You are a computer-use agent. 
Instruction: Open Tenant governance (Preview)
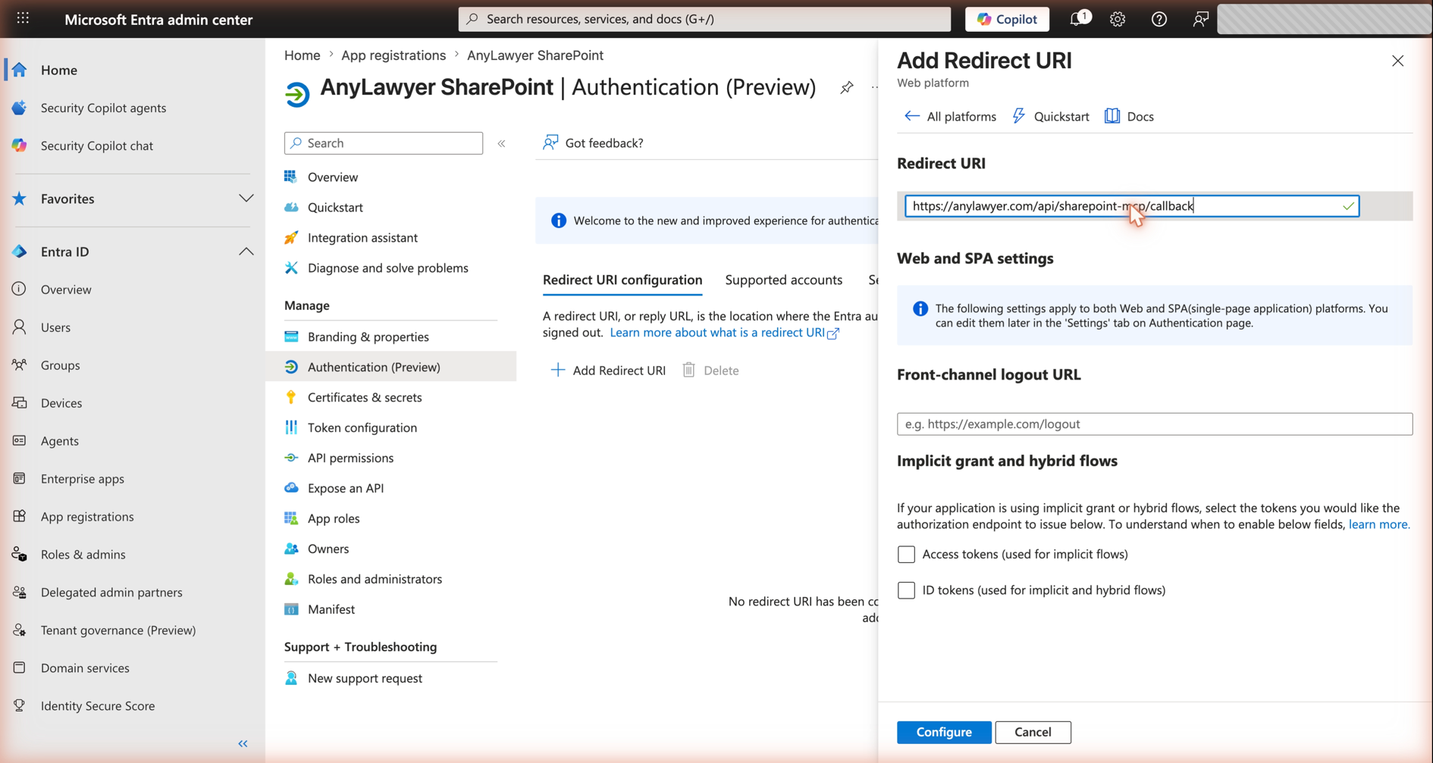point(118,630)
